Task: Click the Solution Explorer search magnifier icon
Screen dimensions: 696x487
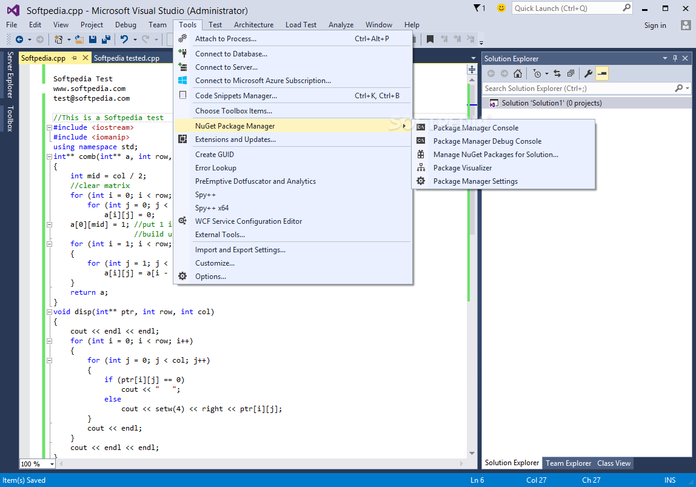Action: pyautogui.click(x=678, y=89)
